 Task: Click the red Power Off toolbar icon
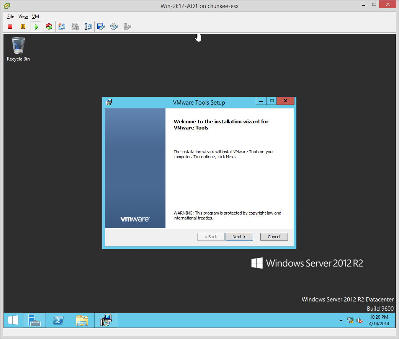(10, 26)
